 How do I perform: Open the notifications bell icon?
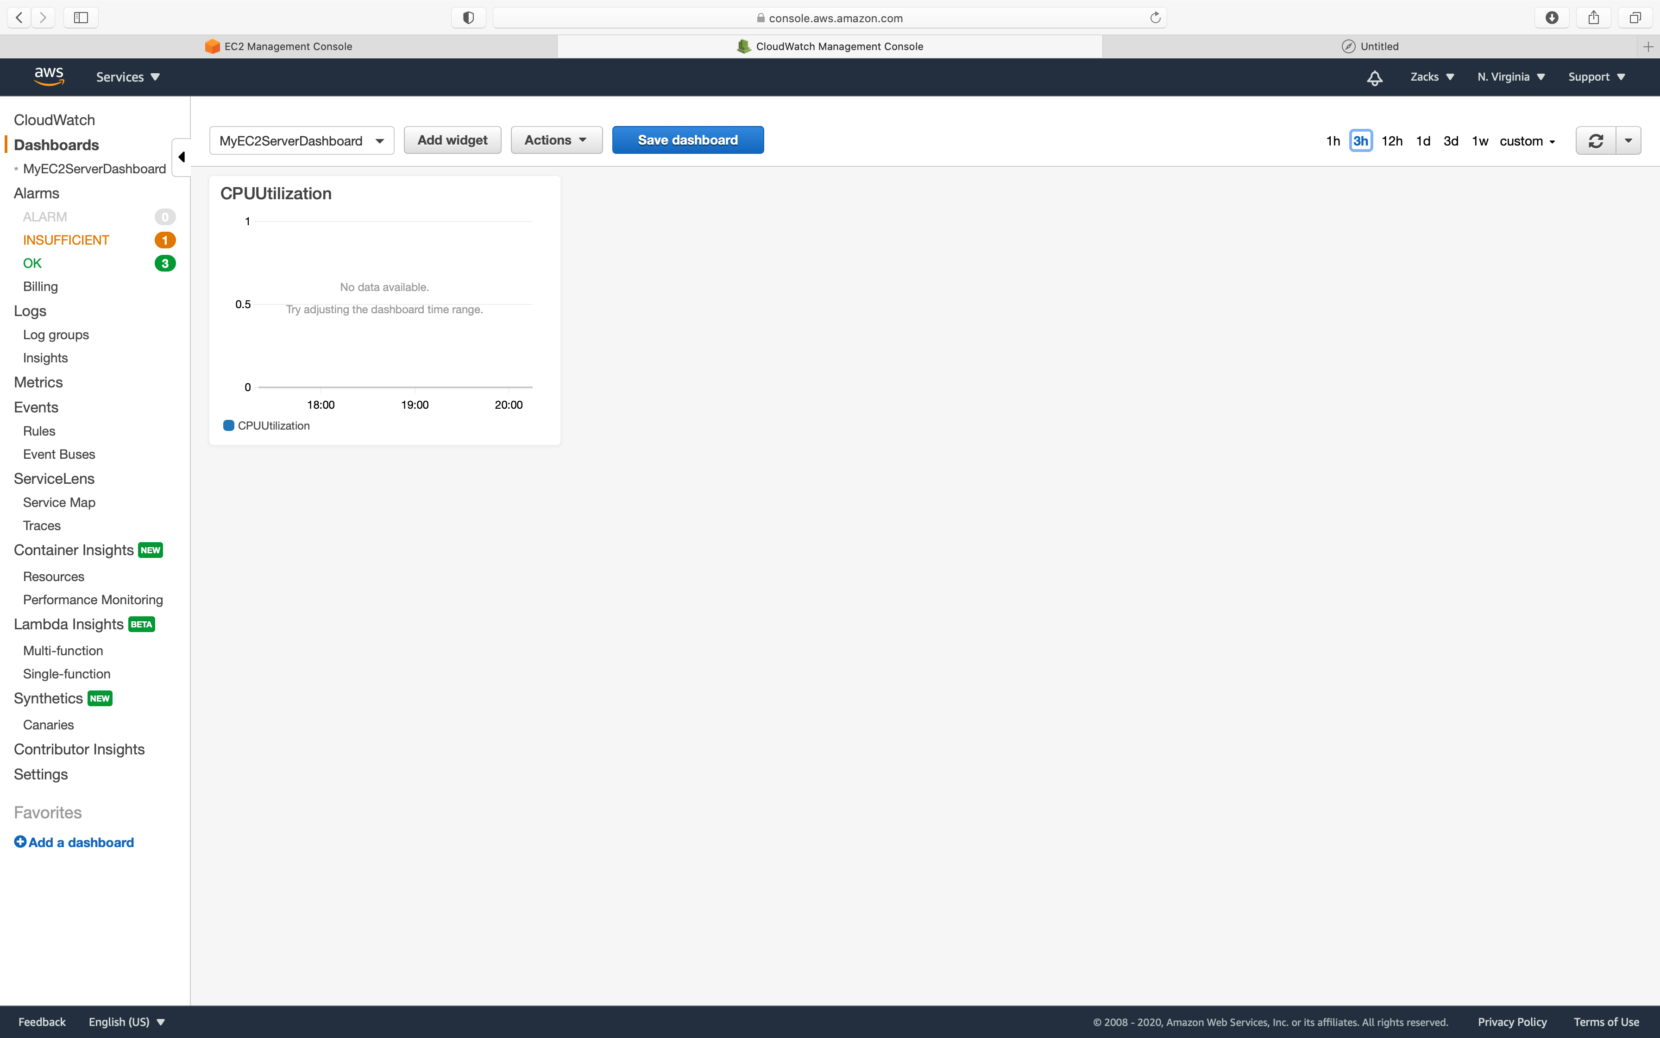(x=1374, y=77)
